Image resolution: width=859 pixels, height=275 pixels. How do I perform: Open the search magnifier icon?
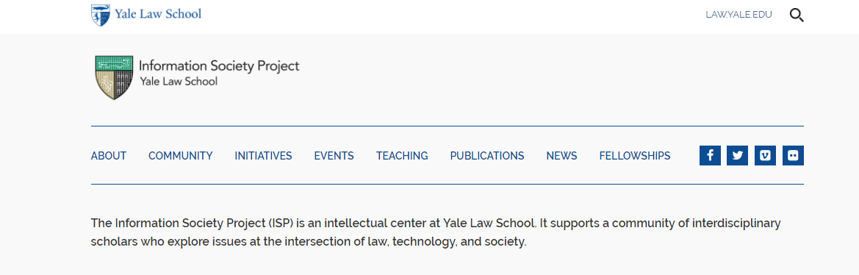point(797,15)
